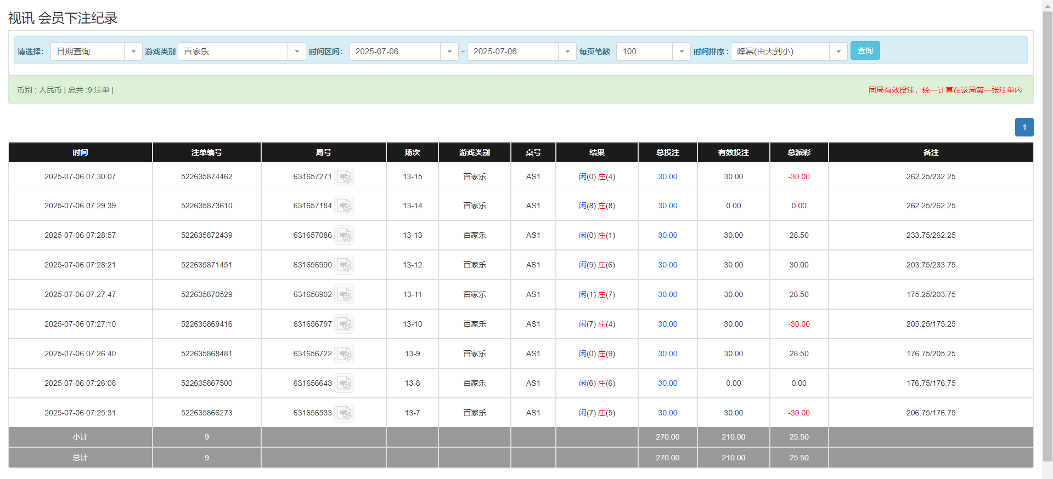
Task: Open replay icon for round 631657184
Action: pyautogui.click(x=344, y=206)
